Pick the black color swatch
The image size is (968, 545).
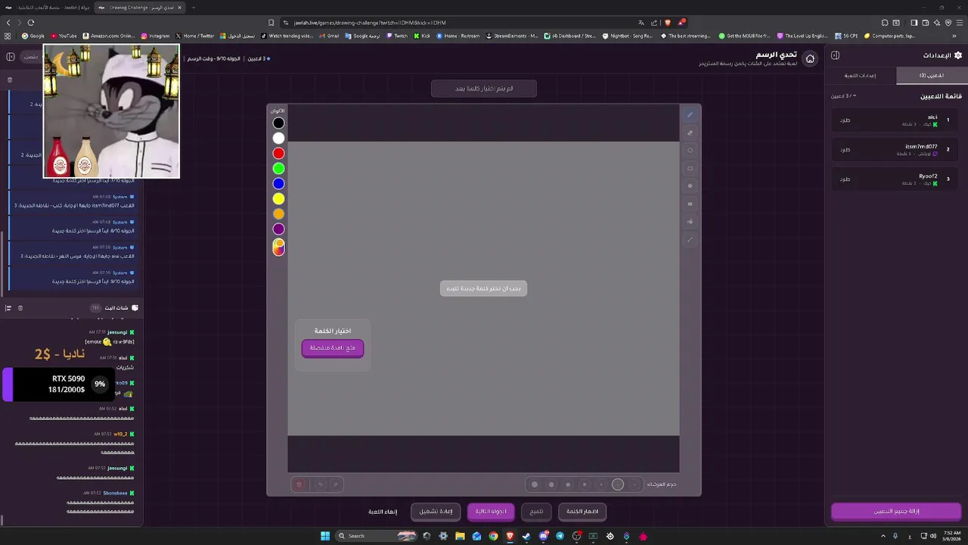(x=279, y=123)
